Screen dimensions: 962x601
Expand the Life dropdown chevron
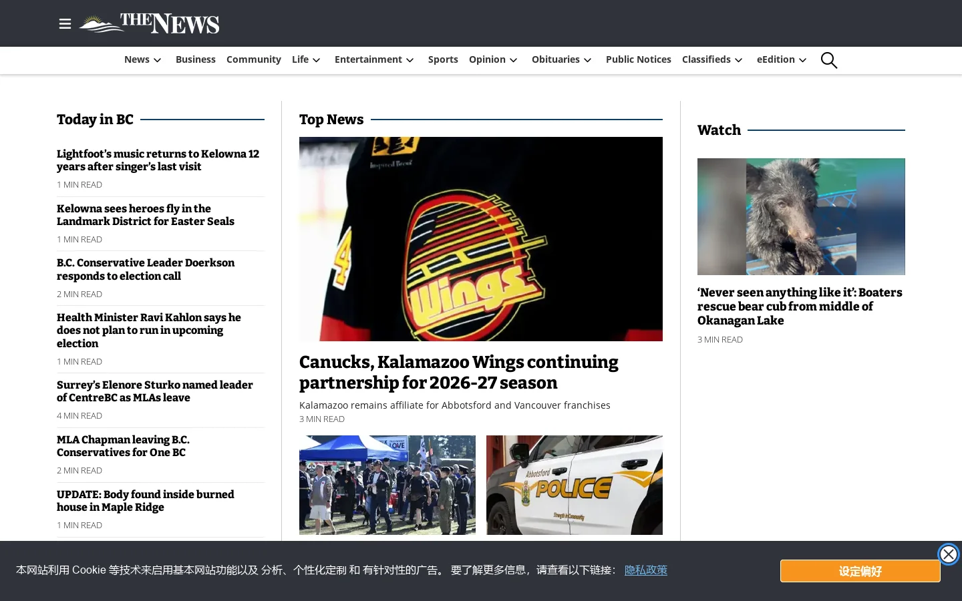click(x=317, y=60)
